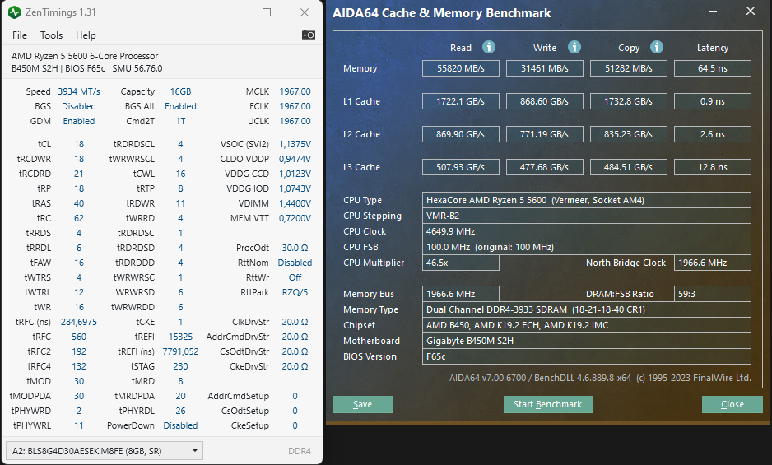Close AIDA64 window with the X icon
This screenshot has height=465, width=772.
pos(751,11)
